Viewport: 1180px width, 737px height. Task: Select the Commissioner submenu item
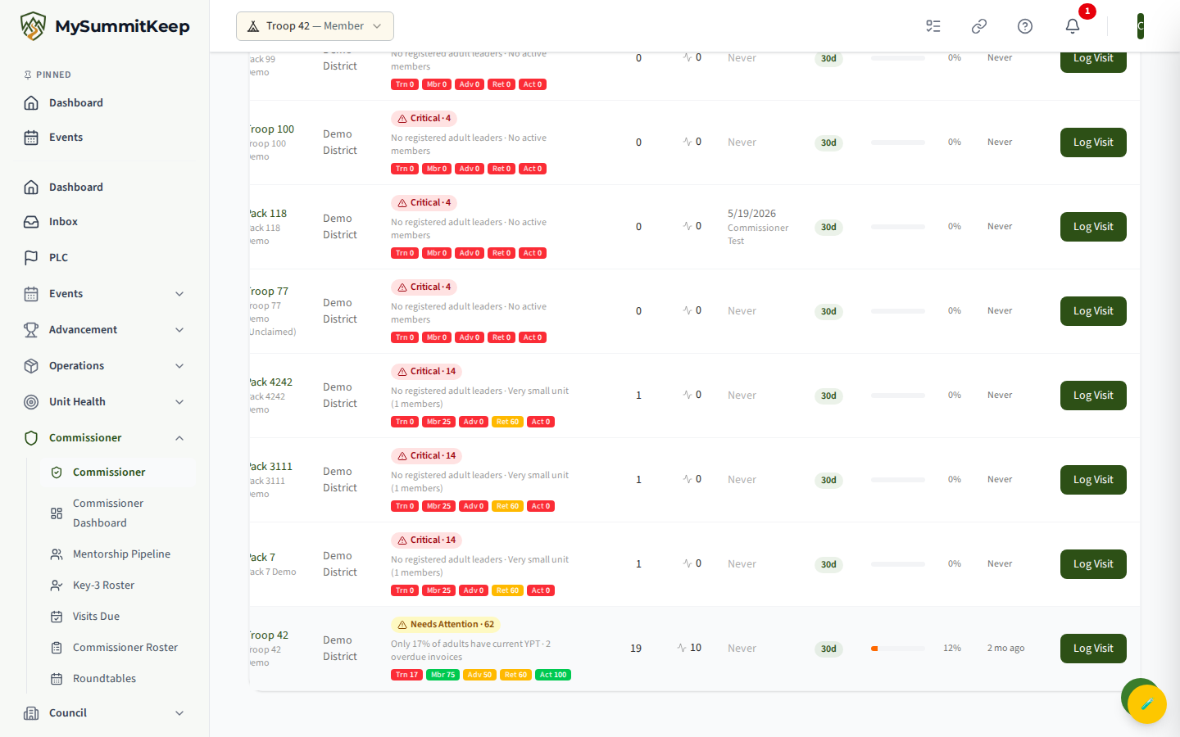(118, 472)
